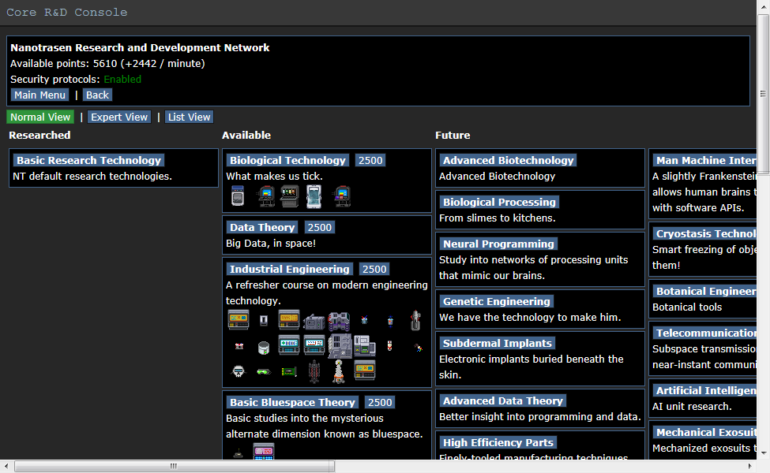Click the large grey machinery block icon
Viewport: 770px width, 473px height.
click(x=340, y=346)
